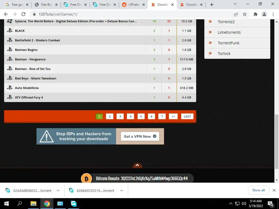Open Battlefield 2 - Modern Combat torrent
The width and height of the screenshot is (279, 209).
coord(37,40)
